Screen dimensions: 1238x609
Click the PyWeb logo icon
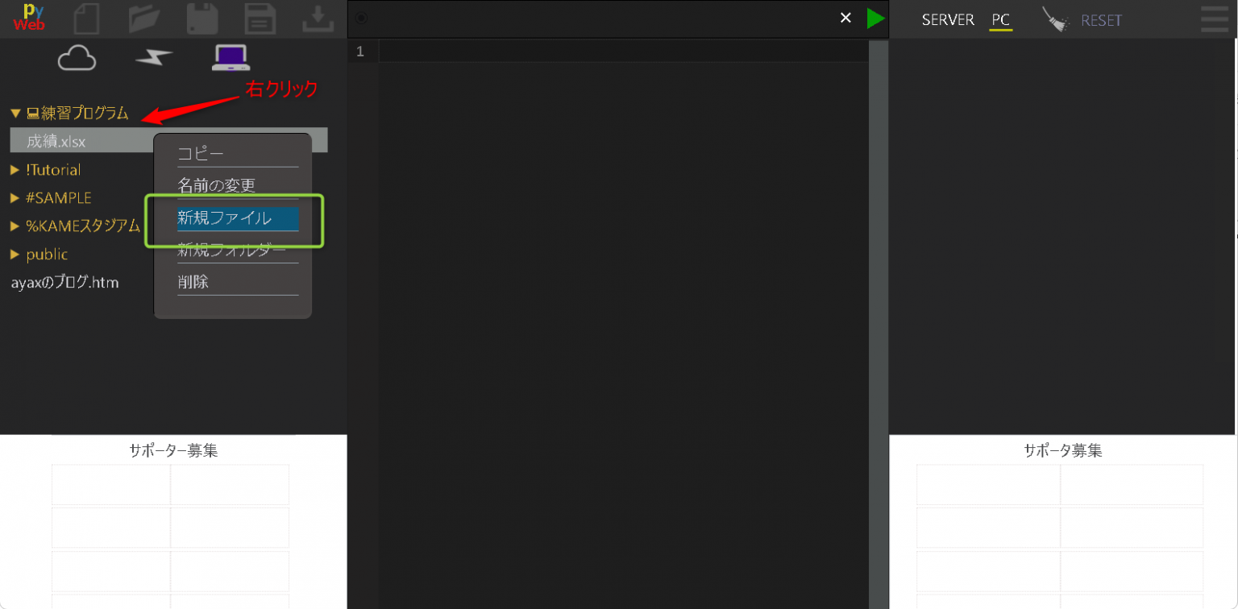point(29,18)
